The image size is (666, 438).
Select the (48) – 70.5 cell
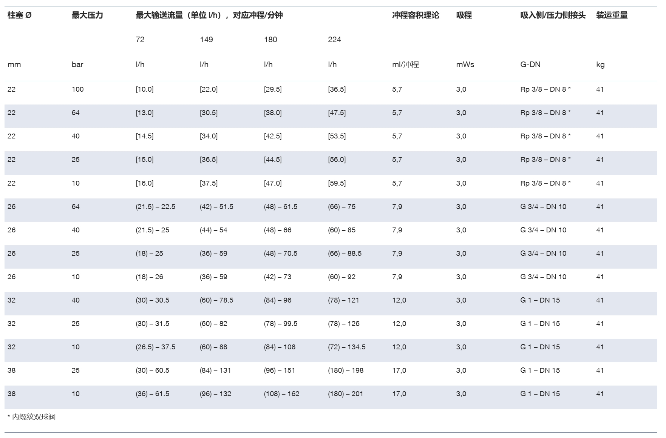click(281, 254)
